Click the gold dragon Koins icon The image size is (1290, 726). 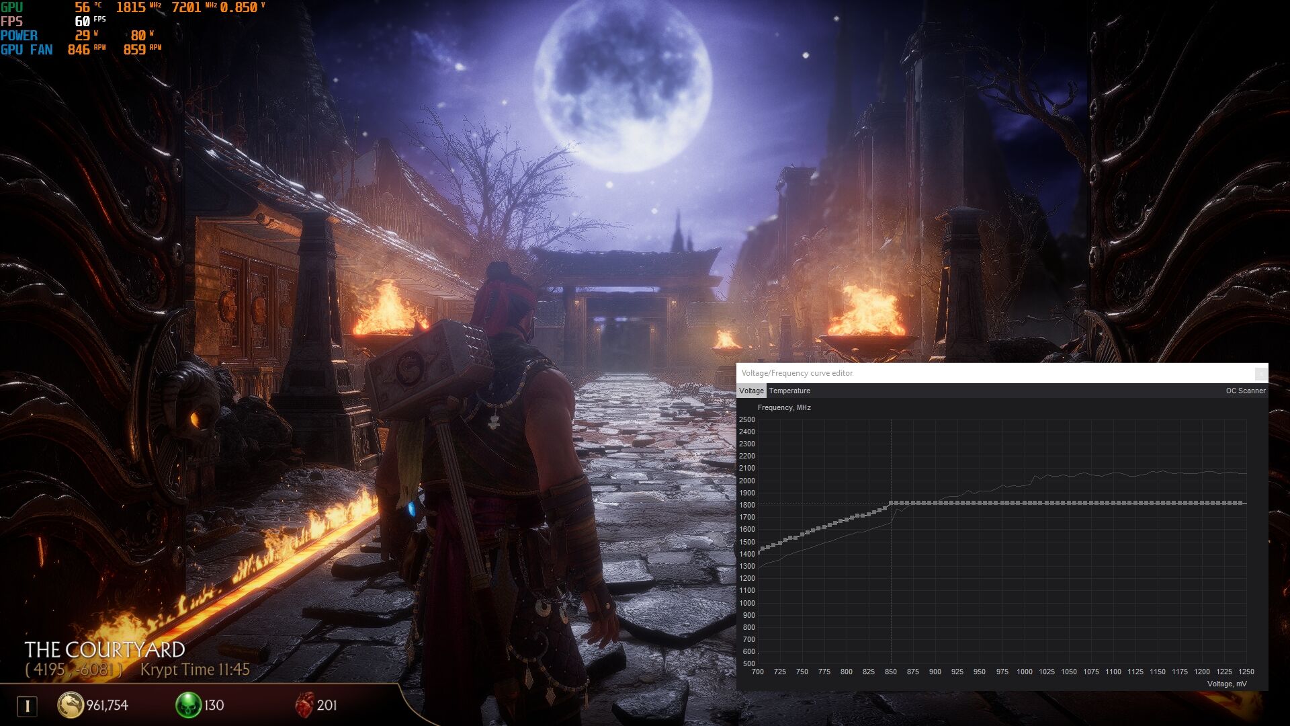pyautogui.click(x=70, y=704)
